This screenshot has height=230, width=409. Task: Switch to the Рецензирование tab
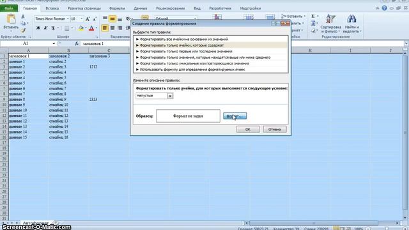click(x=171, y=8)
